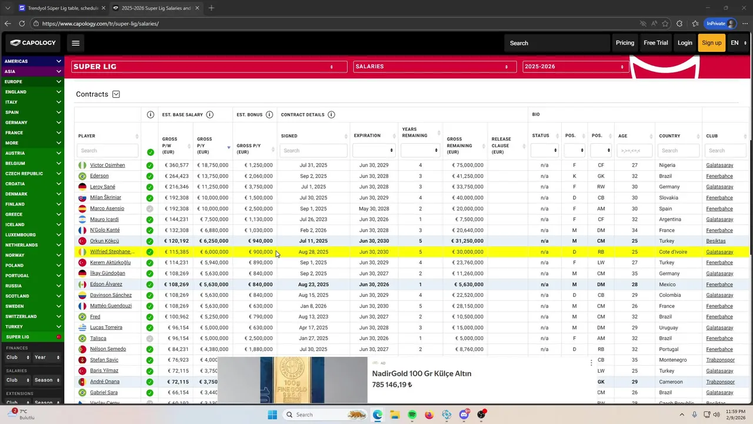
Task: Click the browser settings ellipsis menu
Action: coord(745,24)
